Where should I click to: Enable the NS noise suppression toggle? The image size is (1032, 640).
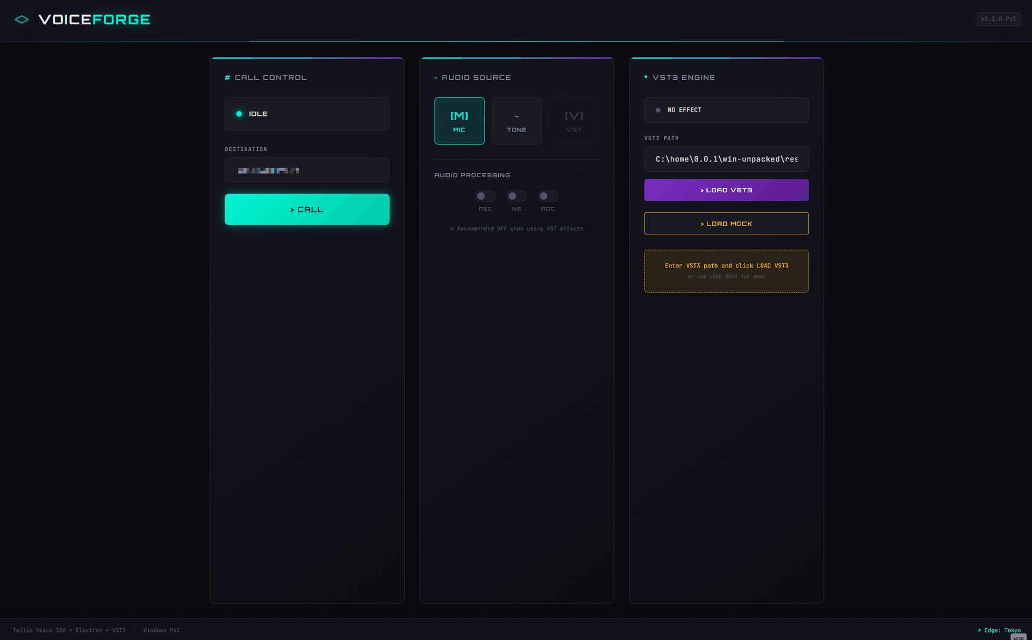516,195
